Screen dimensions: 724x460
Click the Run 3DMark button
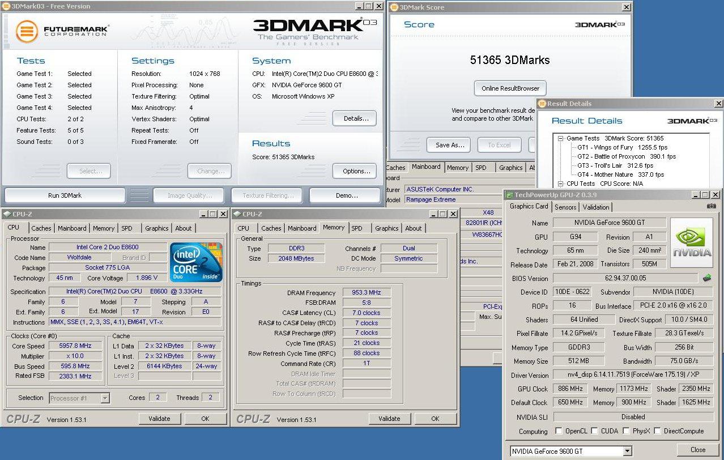click(65, 195)
